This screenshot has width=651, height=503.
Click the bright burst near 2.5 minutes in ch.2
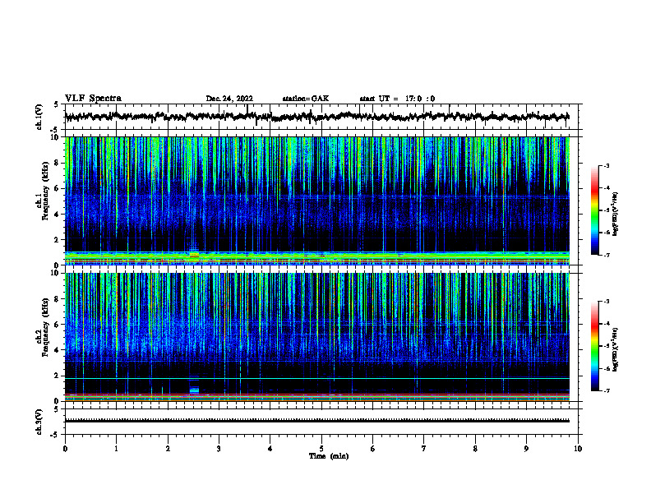pos(194,389)
